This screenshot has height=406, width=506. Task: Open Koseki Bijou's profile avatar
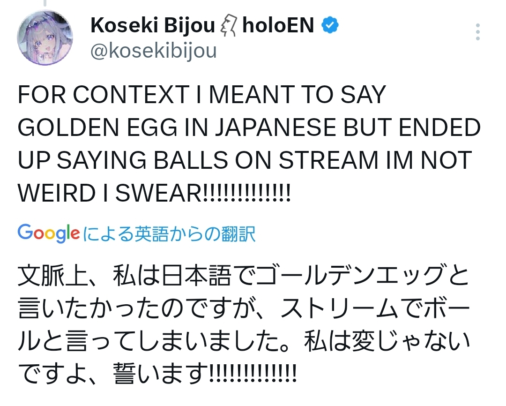click(x=45, y=38)
